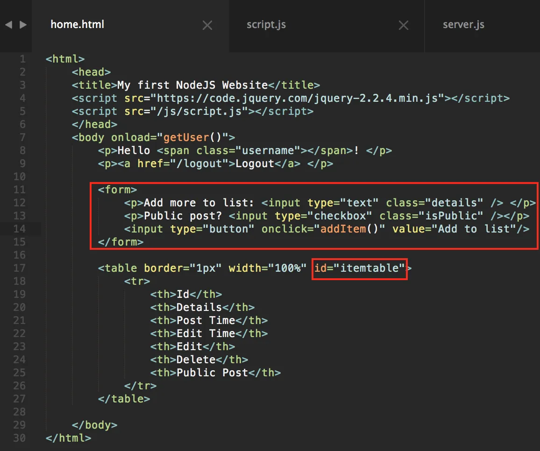Place cursor on the opening form tag
Screen dimensions: 540x451
[x=117, y=190]
